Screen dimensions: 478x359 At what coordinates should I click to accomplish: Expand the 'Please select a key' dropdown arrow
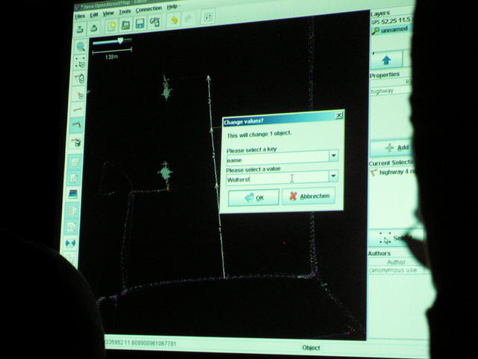tap(334, 156)
